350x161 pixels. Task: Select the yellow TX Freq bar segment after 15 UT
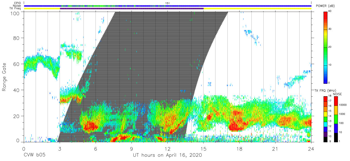(257, 9)
